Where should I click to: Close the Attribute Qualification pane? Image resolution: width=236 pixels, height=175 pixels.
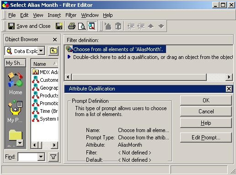pos(229,89)
